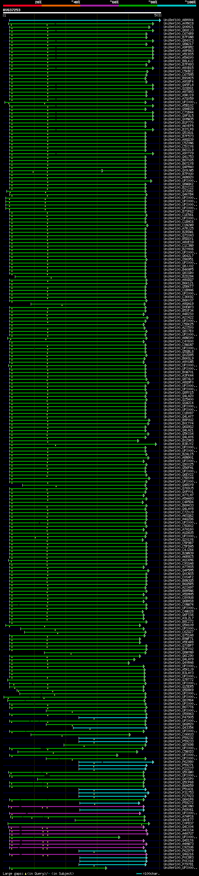Image resolution: width=199 pixels, height=876 pixels.
Task: Open hit UniRef100_B7FGN8
Action: coord(178,37)
